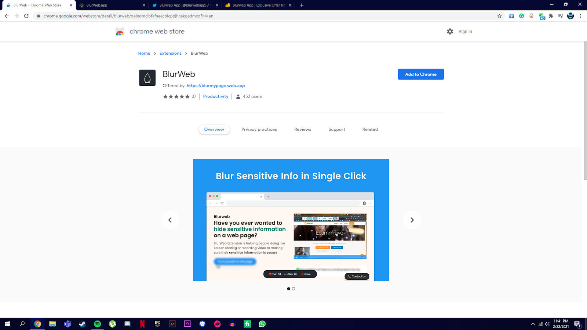Reload the current page
This screenshot has width=587, height=330.
click(26, 16)
